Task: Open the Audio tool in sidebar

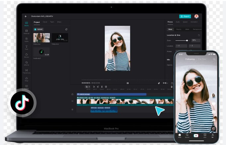Action: coord(27,39)
